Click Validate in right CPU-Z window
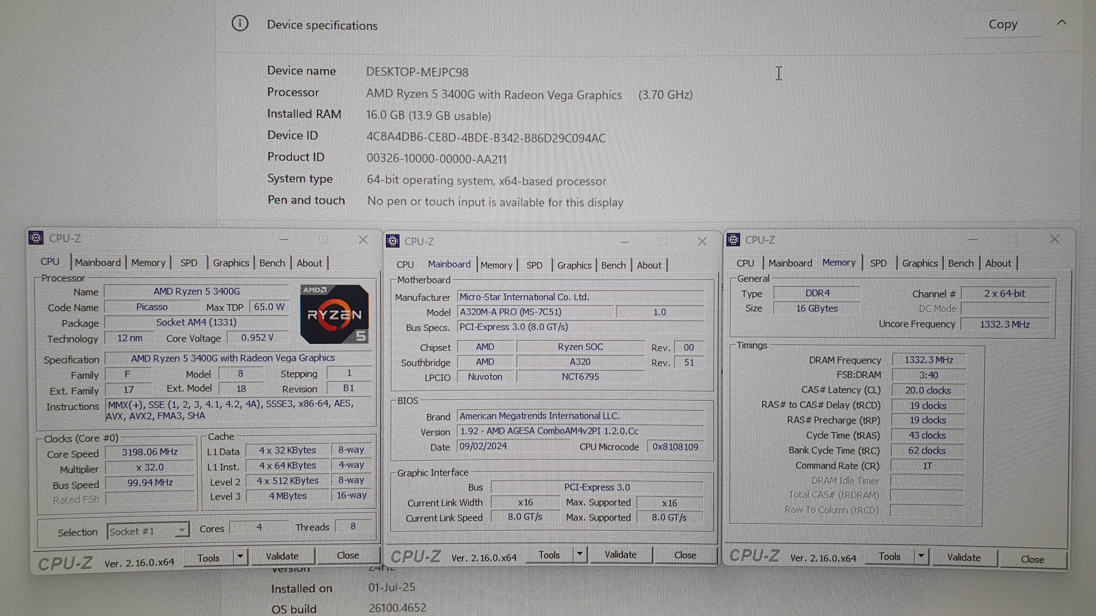1096x616 pixels. [x=964, y=557]
